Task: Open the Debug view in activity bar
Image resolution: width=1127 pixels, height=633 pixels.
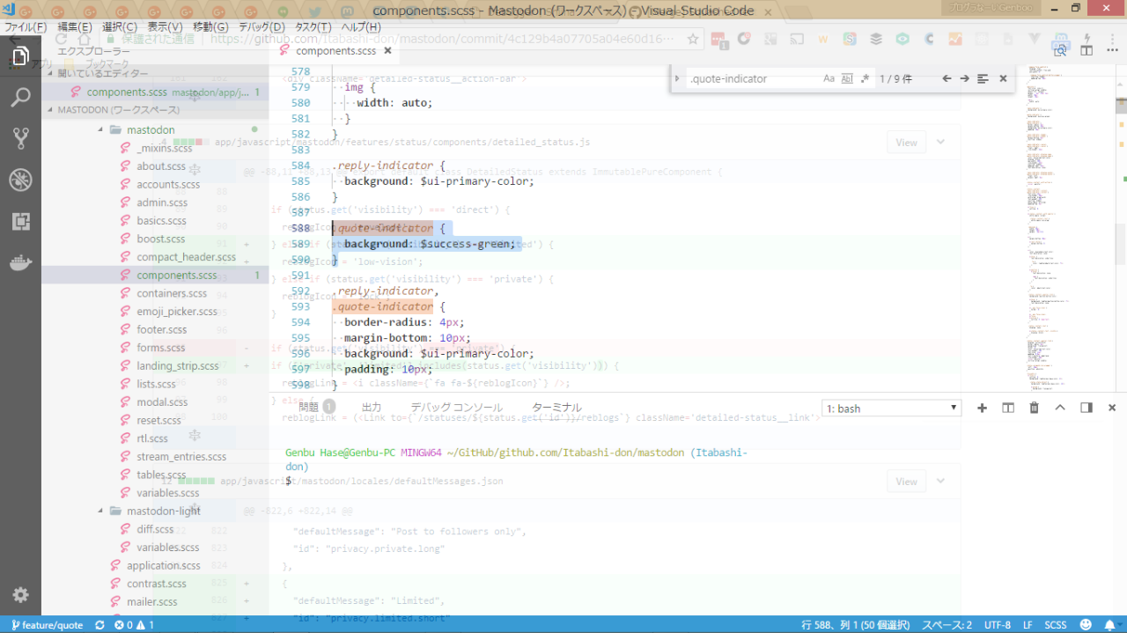Action: (x=20, y=180)
